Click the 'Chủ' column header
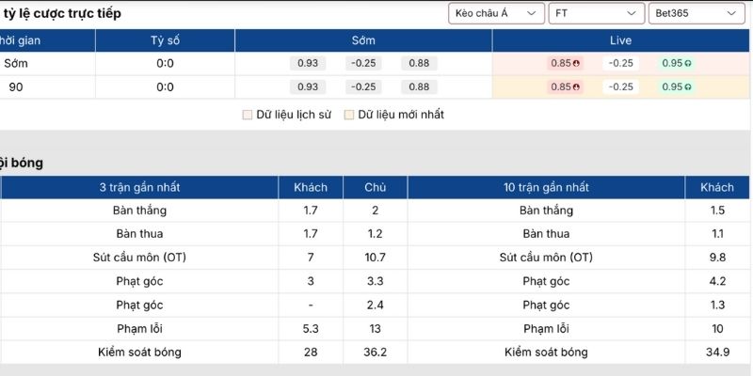 [375, 187]
